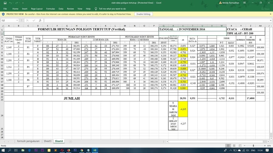Click cell with value -4,237
This screenshot has width=273, height=153.
click(183, 124)
